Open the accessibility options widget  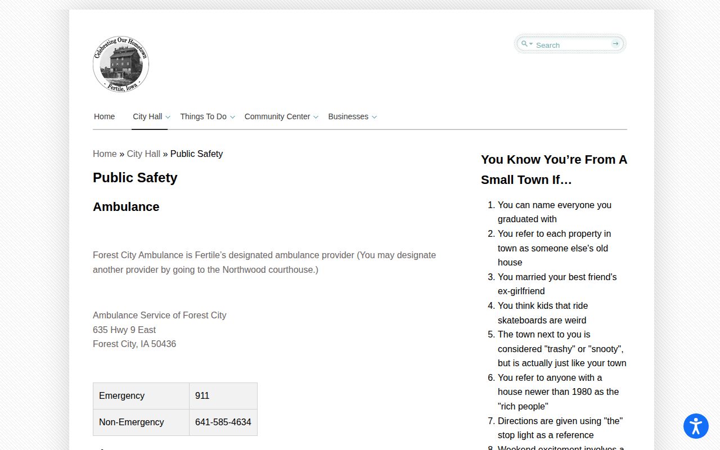(696, 426)
